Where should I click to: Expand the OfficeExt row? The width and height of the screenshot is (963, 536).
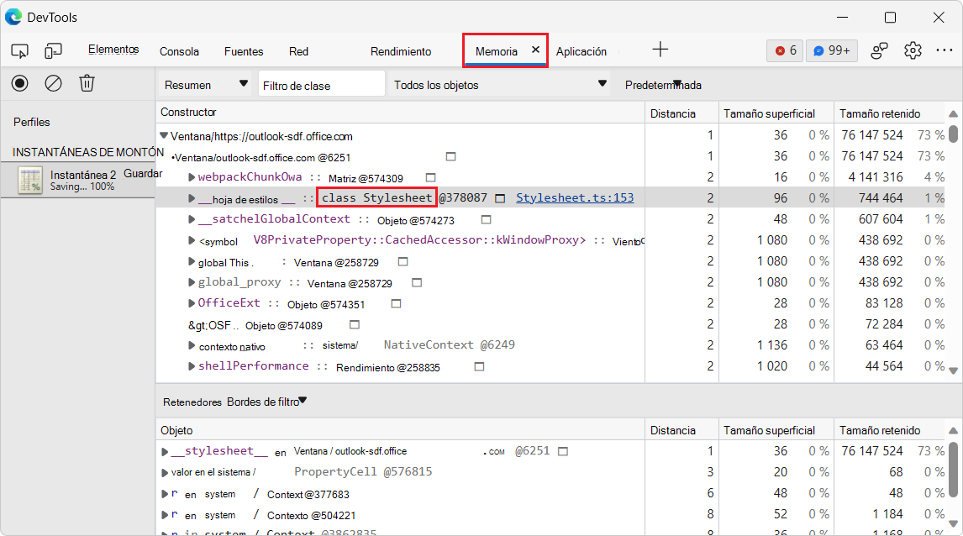tap(192, 303)
